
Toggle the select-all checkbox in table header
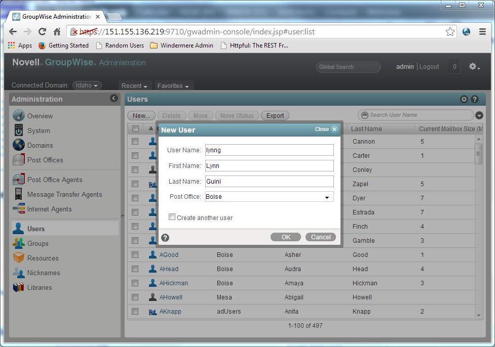135,128
